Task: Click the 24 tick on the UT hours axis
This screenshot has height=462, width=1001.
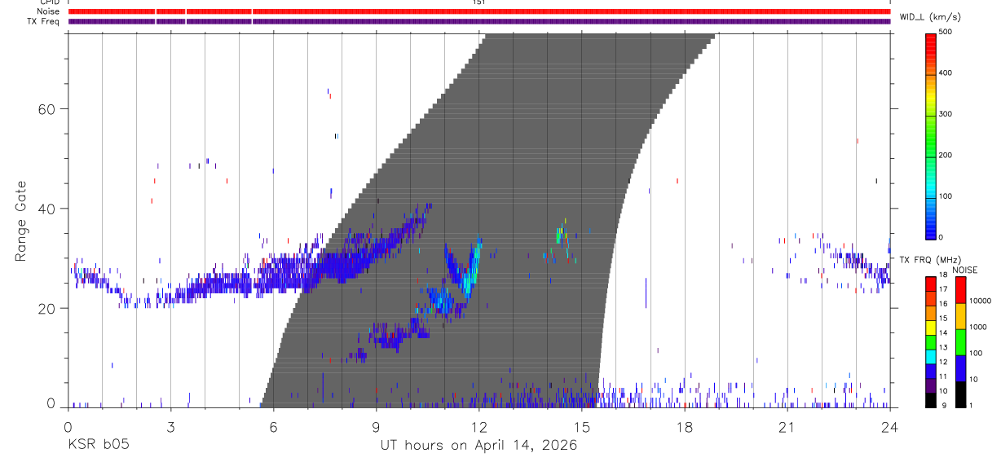Action: pyautogui.click(x=889, y=427)
